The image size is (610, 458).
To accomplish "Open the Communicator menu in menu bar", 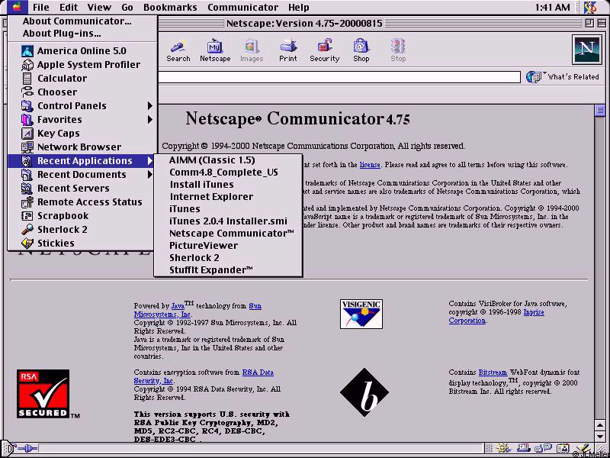I will [x=242, y=8].
